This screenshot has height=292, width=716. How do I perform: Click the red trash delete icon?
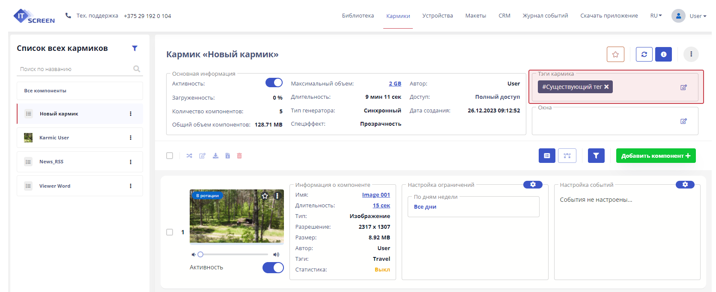pyautogui.click(x=239, y=156)
